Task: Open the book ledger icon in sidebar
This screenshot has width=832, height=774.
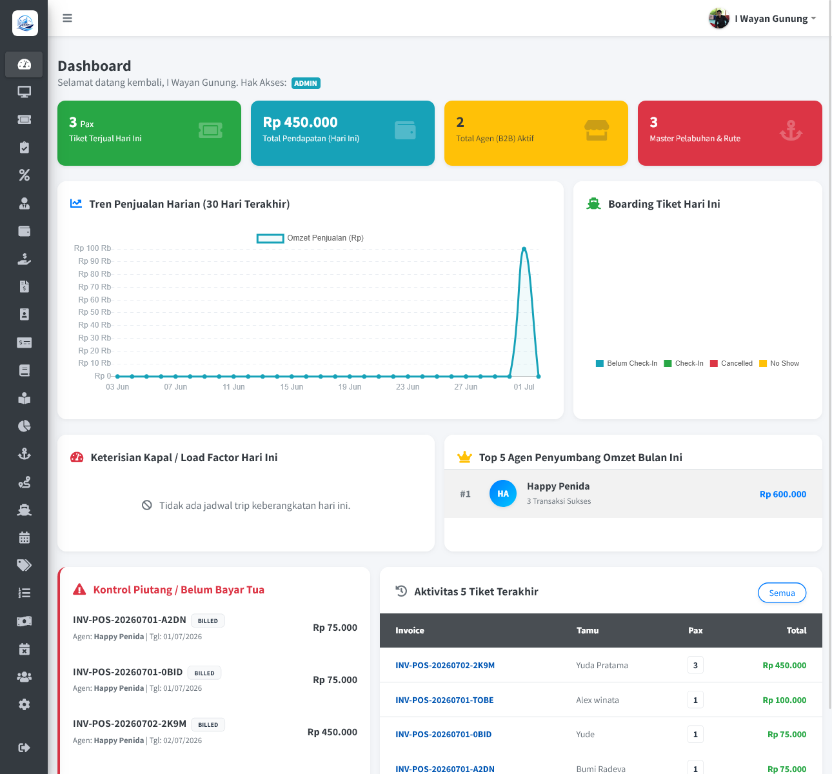Action: 24,370
